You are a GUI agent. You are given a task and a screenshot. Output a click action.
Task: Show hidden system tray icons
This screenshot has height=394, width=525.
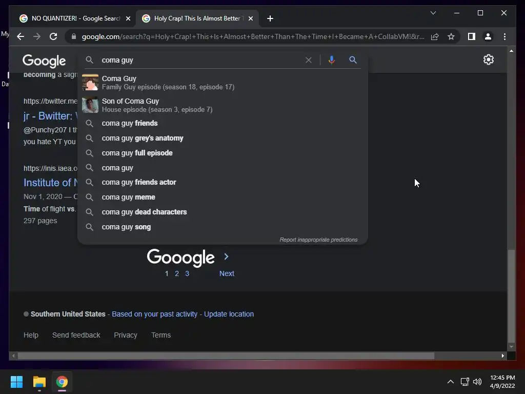point(451,382)
